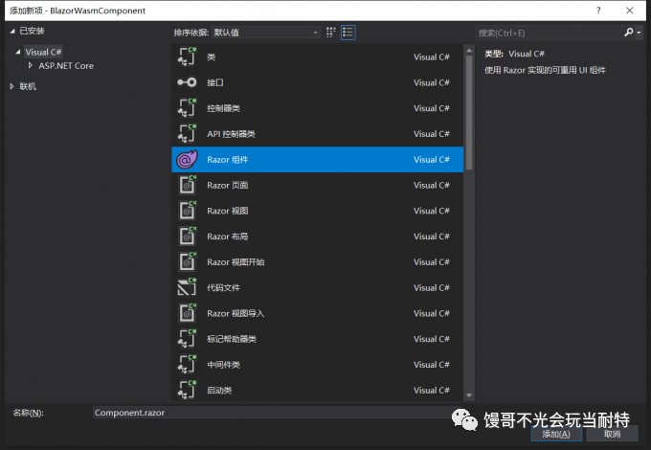651x450 pixels.
Task: Switch to medium icons list view
Action: coord(348,33)
